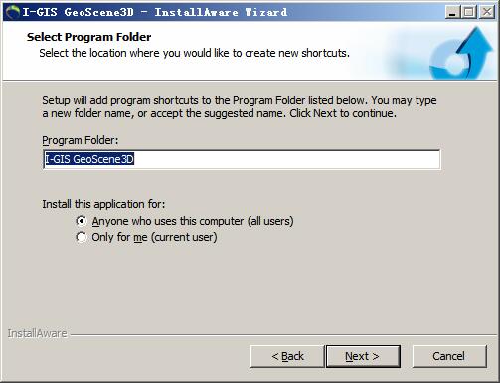Abort setup with the Cancel button
500x383 pixels.
click(449, 356)
